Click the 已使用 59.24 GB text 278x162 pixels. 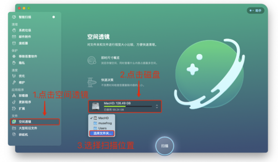(x=114, y=110)
